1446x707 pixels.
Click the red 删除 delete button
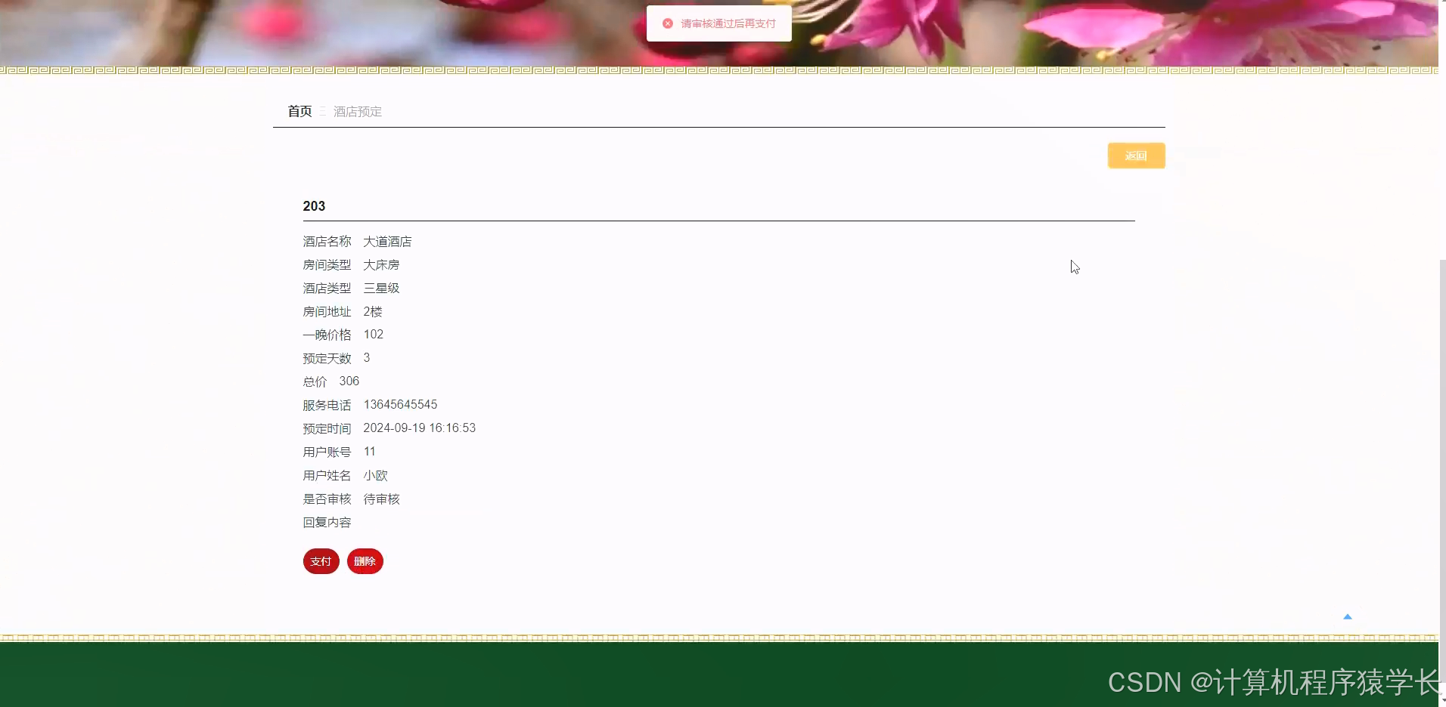365,561
